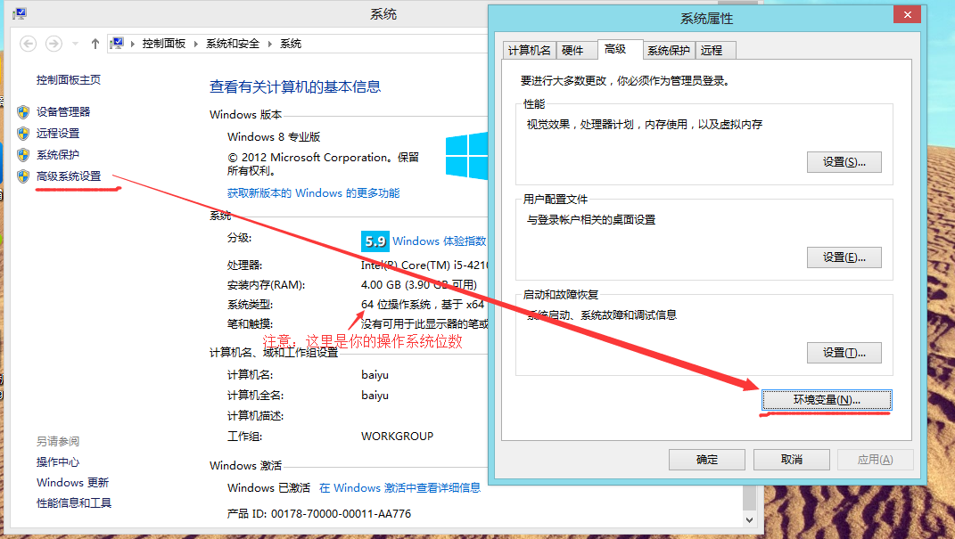Open Windows 更新 link
The image size is (955, 539).
[x=72, y=482]
